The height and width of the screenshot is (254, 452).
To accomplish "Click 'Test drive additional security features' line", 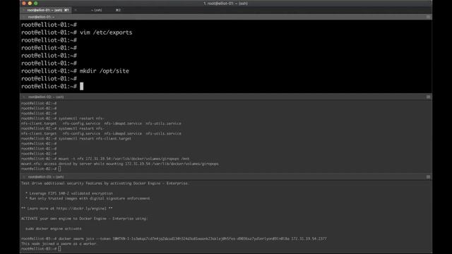I will tap(105, 183).
